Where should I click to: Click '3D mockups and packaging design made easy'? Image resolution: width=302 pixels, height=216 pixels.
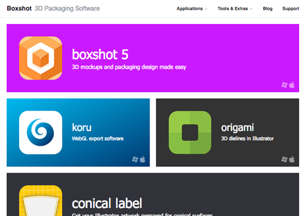coord(129,67)
